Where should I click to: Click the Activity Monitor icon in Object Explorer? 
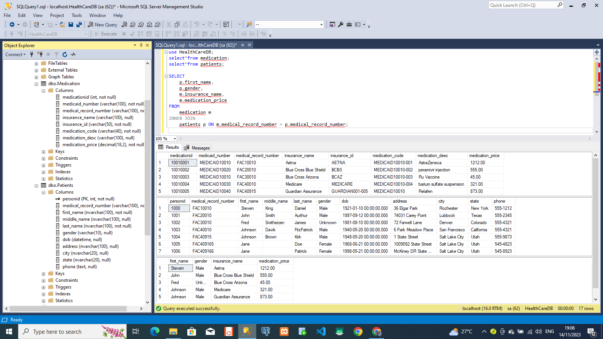click(73, 55)
